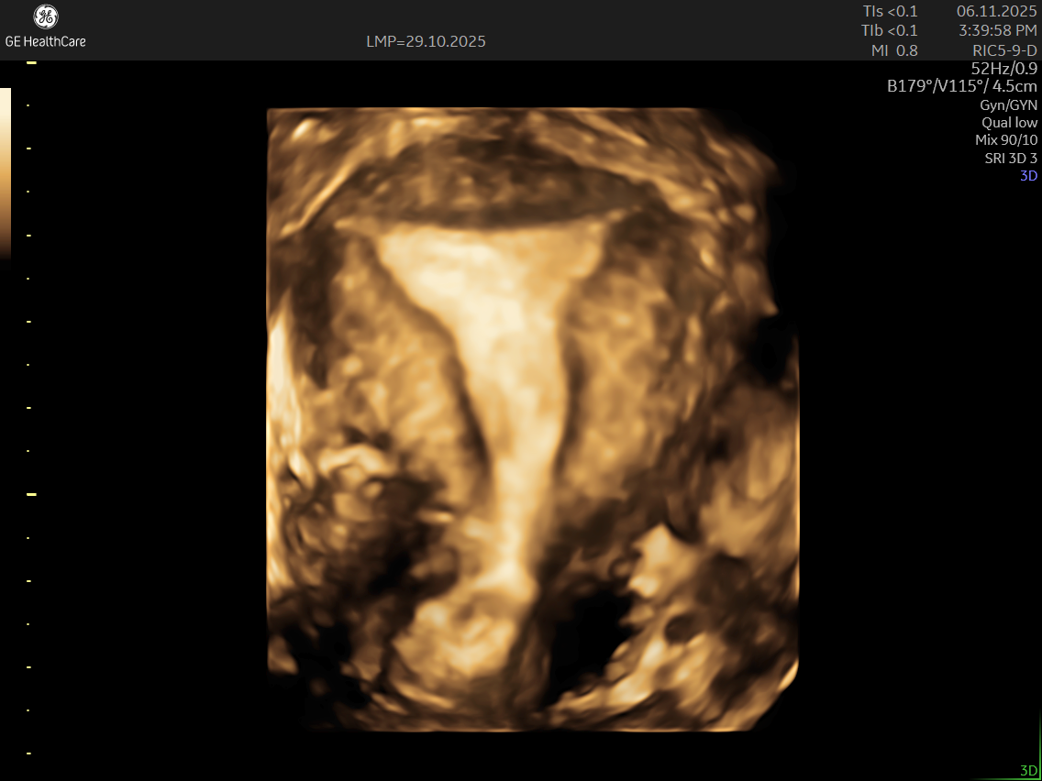The width and height of the screenshot is (1042, 781).
Task: Click the green 3D label at bottom corner
Action: coord(1028,770)
